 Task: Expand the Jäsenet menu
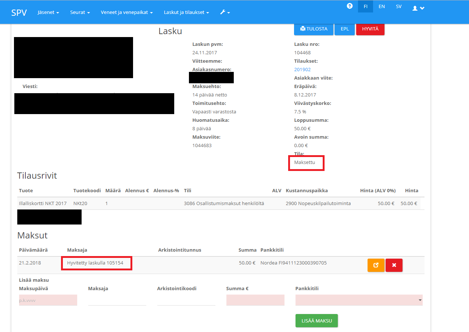pyautogui.click(x=49, y=12)
